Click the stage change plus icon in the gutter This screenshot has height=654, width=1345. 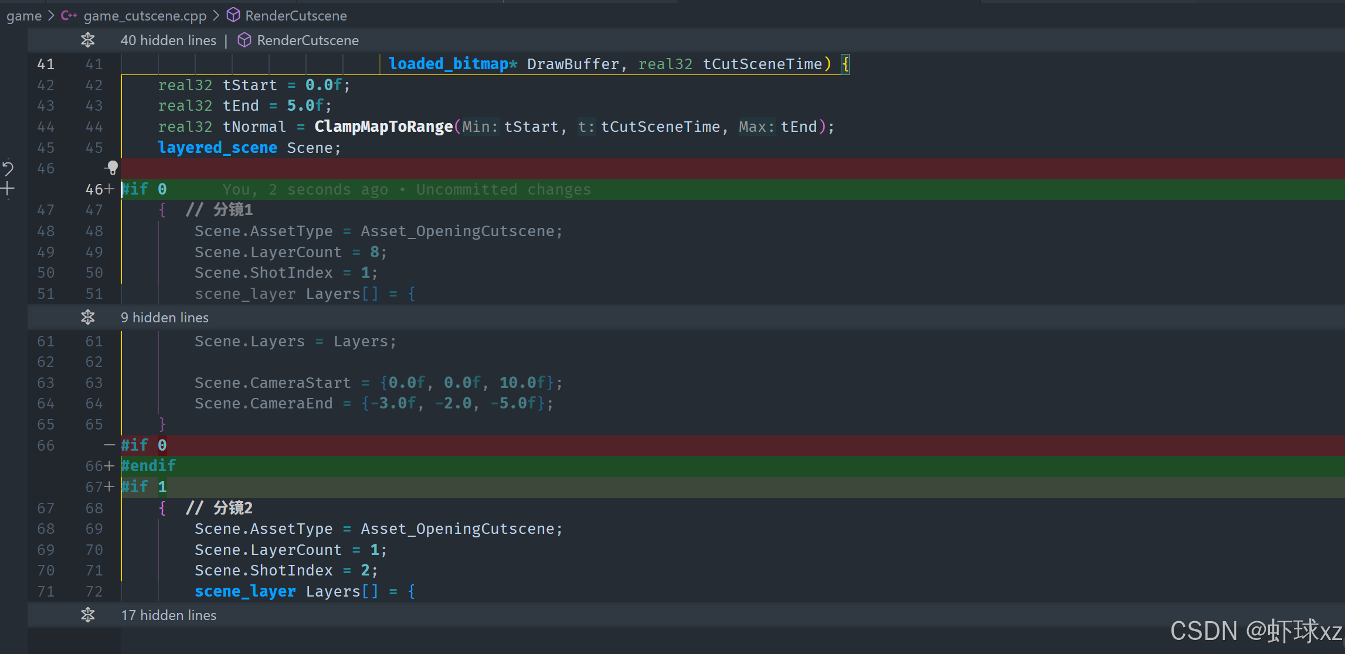pos(8,189)
